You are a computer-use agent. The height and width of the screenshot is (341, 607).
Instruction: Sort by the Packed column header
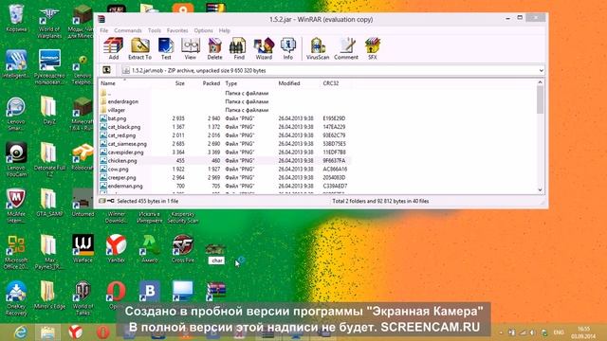click(x=211, y=83)
